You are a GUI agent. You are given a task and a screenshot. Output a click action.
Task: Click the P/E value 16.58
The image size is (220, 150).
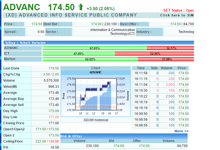55,148
